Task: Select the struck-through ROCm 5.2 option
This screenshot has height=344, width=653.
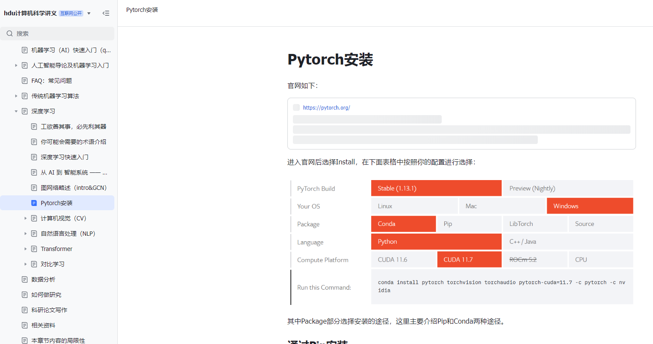Action: point(535,259)
